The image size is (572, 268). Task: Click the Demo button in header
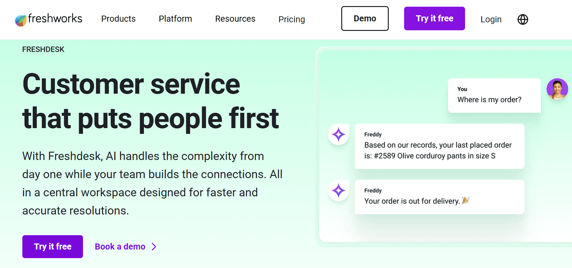(365, 18)
